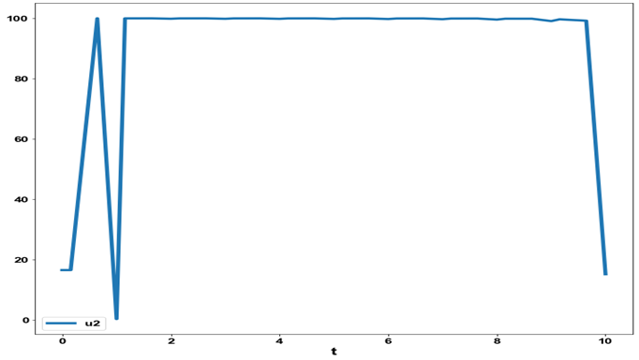
Task: Click the u2 legend label
Action: coord(93,324)
